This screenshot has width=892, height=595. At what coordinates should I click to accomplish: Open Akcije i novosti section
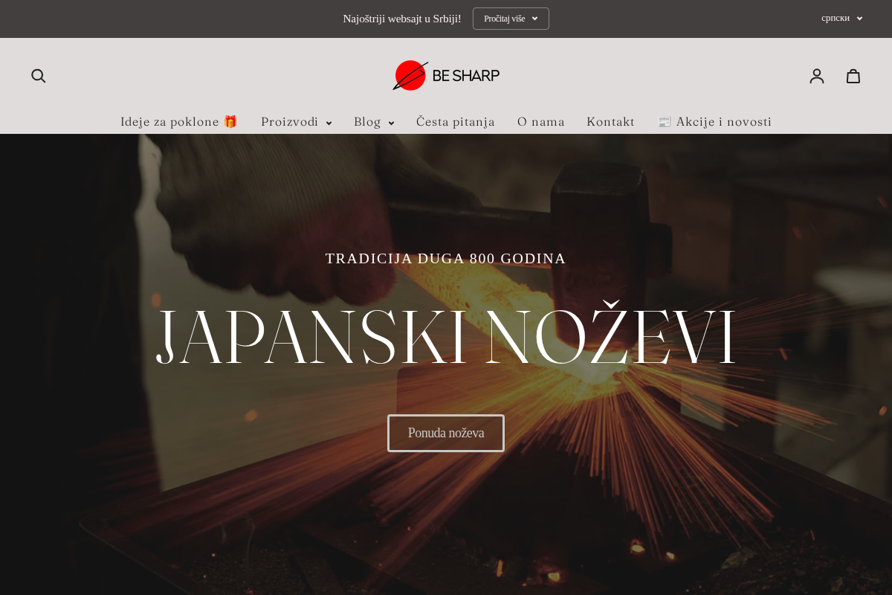tap(714, 122)
